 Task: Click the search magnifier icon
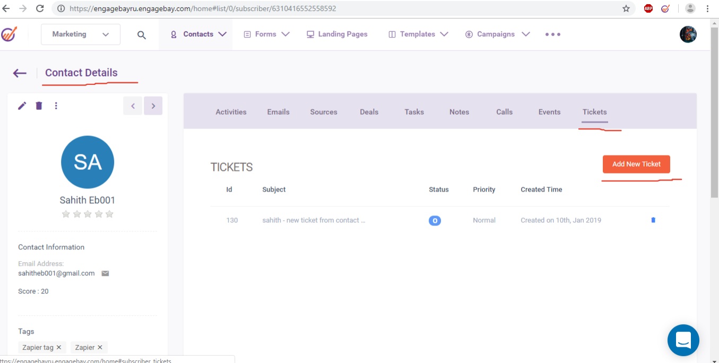pyautogui.click(x=142, y=35)
